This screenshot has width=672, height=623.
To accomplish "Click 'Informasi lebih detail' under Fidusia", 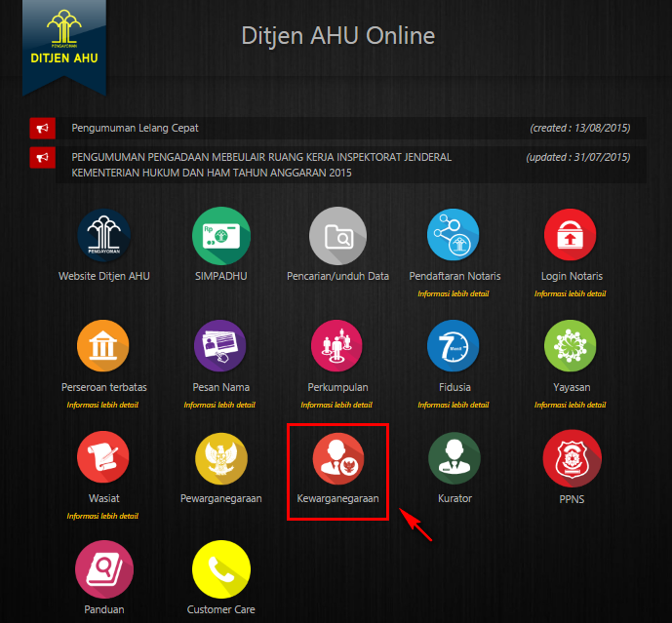I will [455, 405].
